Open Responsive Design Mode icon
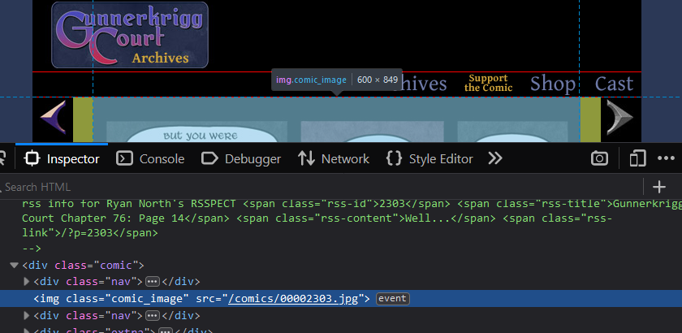Image resolution: width=682 pixels, height=333 pixels. 638,158
